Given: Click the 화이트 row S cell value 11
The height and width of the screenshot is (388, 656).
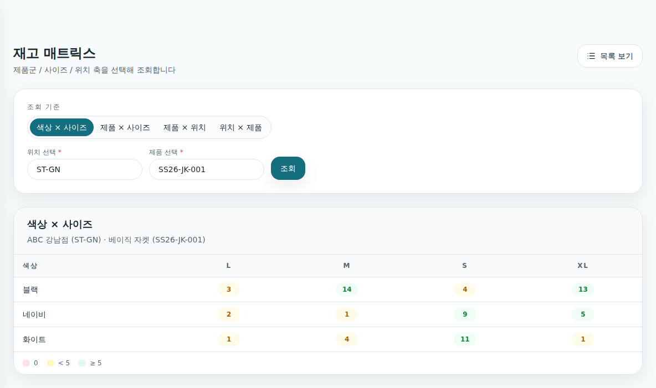Looking at the screenshot, I should coord(465,339).
